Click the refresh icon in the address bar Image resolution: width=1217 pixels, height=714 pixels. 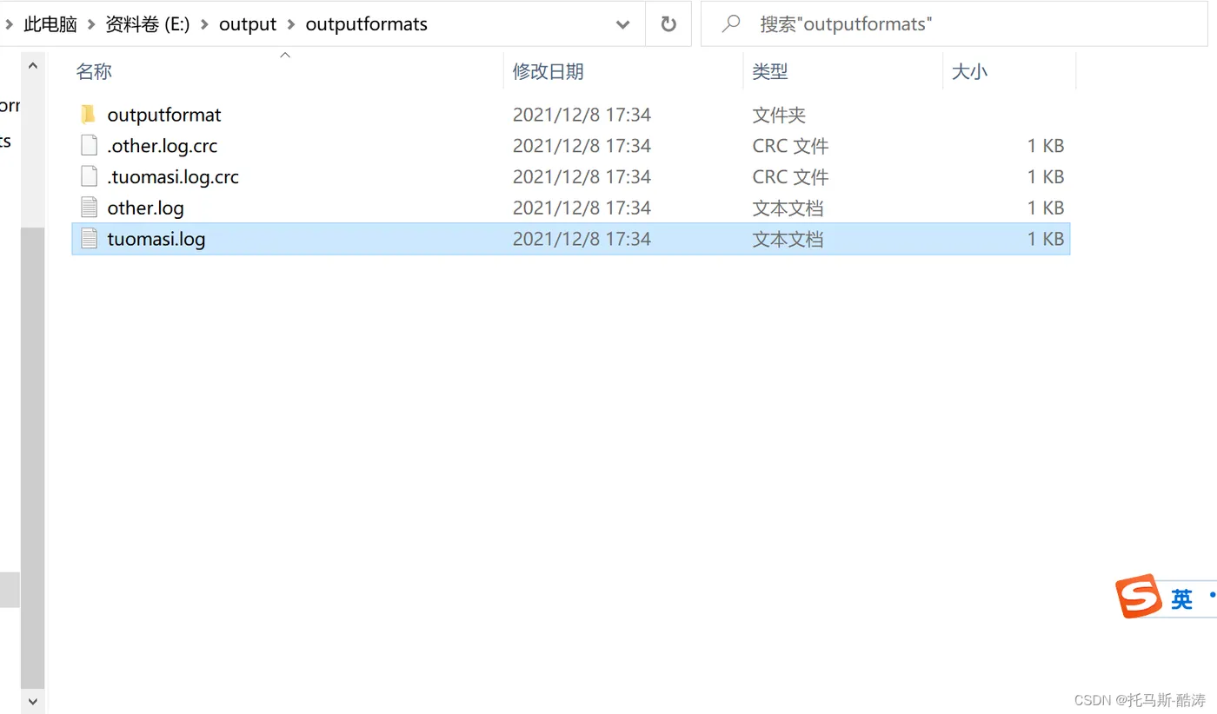(667, 23)
